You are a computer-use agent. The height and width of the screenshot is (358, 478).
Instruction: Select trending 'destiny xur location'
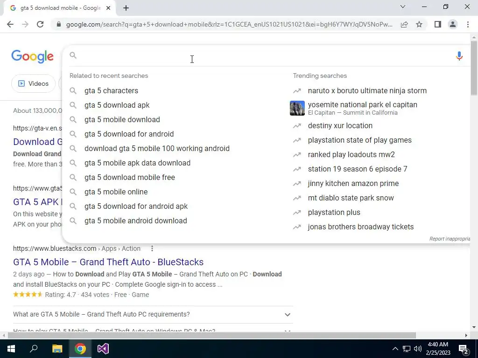pyautogui.click(x=340, y=126)
